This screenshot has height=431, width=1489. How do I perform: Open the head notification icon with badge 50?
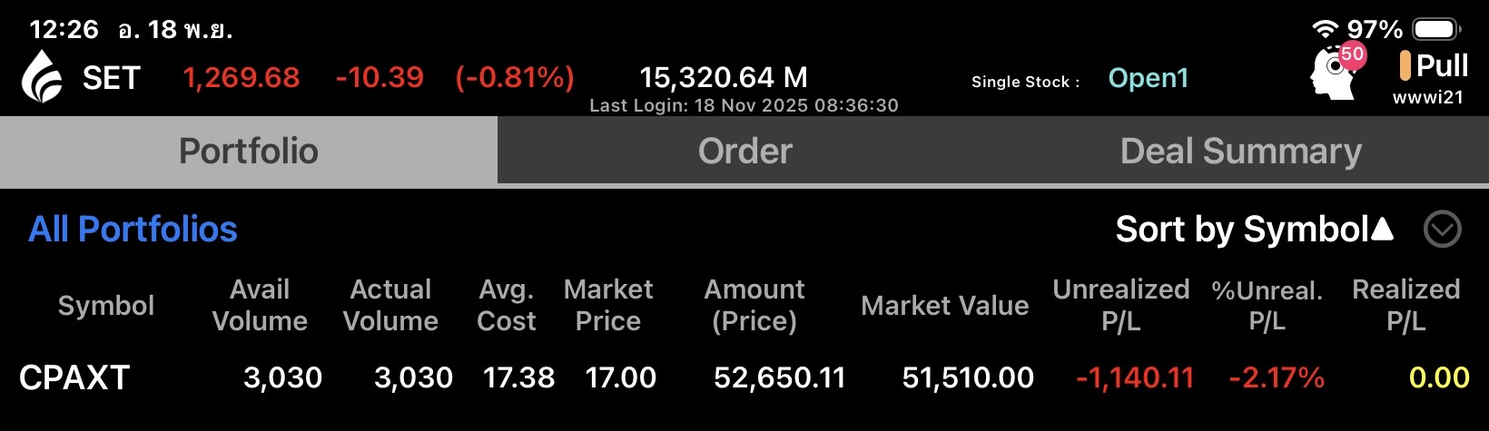click(x=1335, y=73)
